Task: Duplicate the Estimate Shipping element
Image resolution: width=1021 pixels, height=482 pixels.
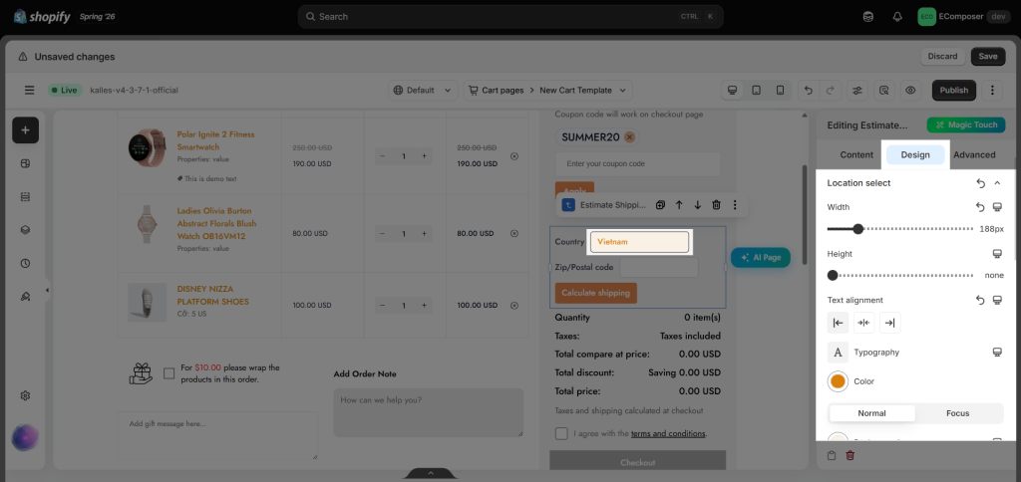Action: [x=660, y=205]
